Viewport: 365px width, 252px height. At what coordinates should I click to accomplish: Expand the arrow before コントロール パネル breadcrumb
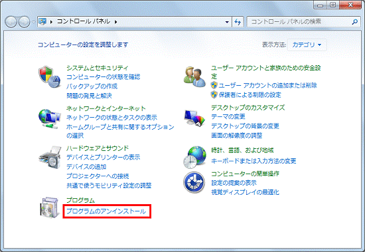coord(51,22)
